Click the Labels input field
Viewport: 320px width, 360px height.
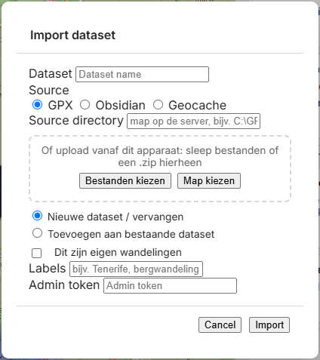coord(136,269)
